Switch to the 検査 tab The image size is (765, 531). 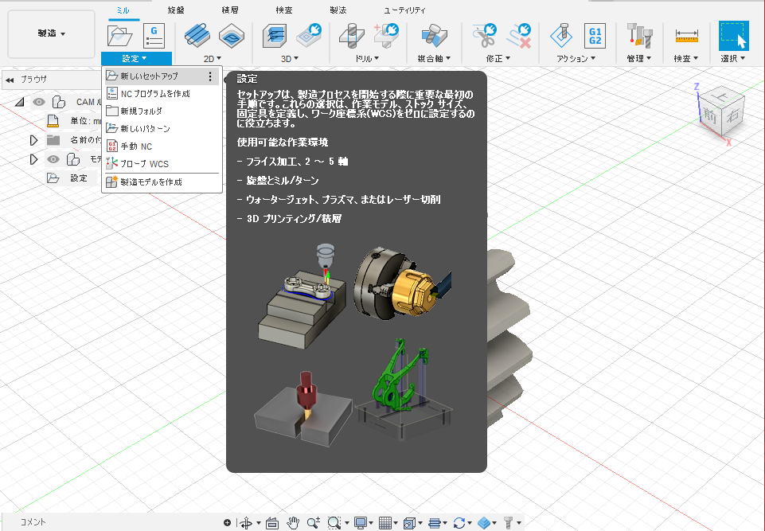(x=284, y=10)
